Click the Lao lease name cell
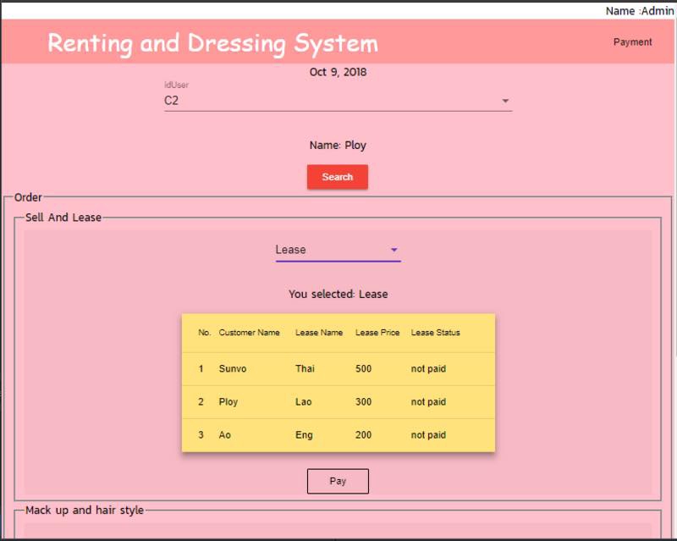Viewport: 677px width, 541px height. tap(303, 402)
